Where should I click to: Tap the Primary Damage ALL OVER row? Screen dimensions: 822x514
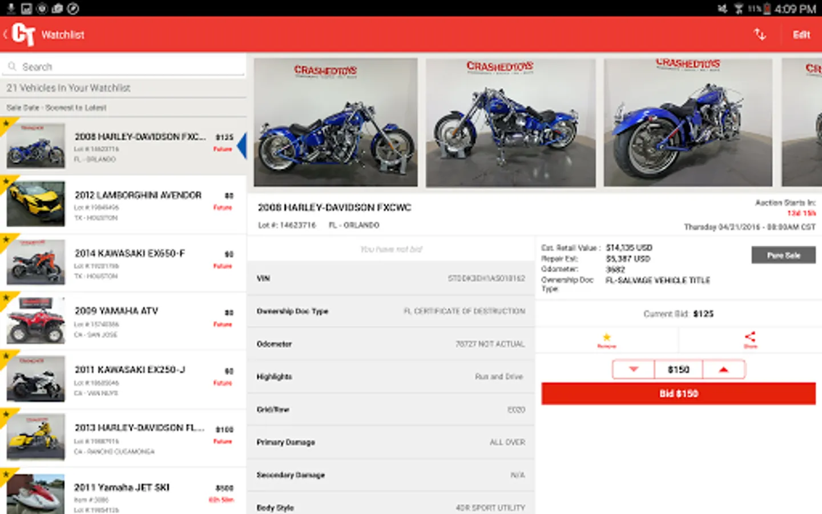tap(391, 442)
